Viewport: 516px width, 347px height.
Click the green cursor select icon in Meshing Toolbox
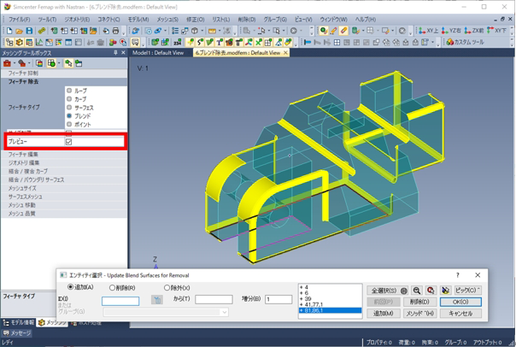click(68, 63)
